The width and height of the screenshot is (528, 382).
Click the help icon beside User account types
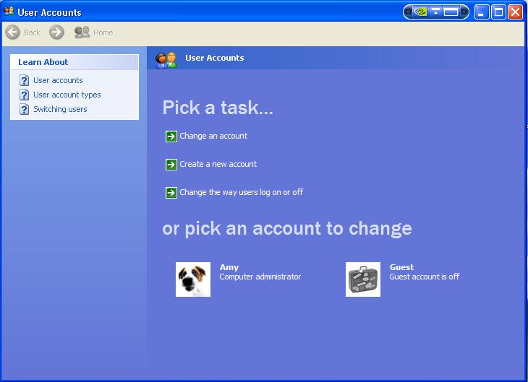[x=24, y=95]
